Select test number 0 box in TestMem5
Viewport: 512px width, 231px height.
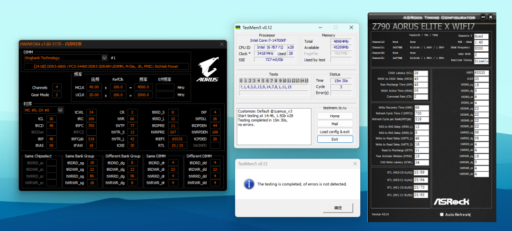[241, 81]
